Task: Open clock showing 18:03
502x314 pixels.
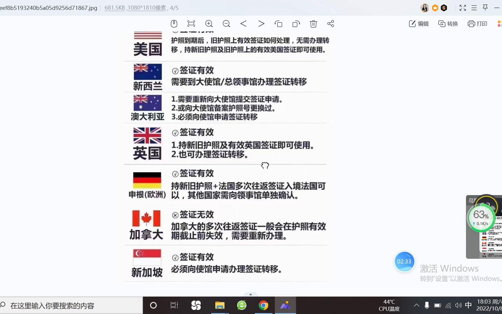Action: point(489,305)
